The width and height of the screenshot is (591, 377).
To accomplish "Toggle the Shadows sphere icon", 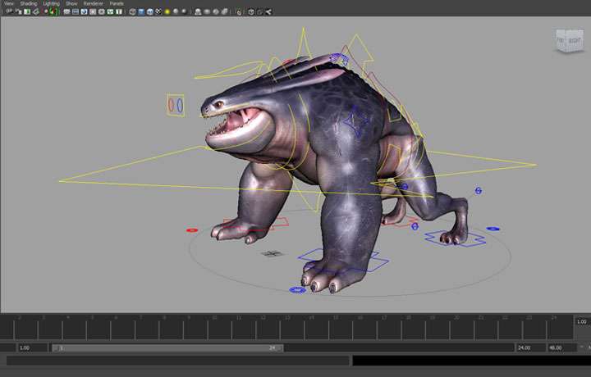I will 176,11.
